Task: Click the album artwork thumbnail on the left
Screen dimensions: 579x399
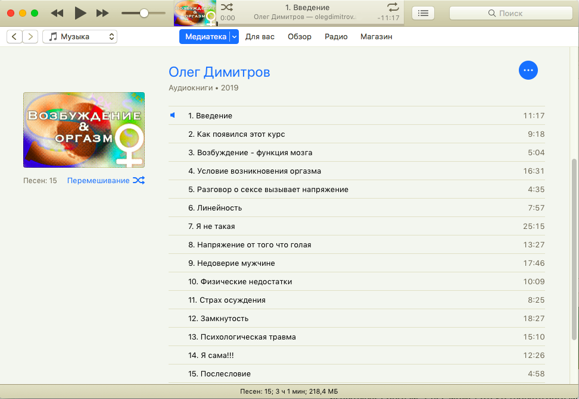Action: (84, 130)
